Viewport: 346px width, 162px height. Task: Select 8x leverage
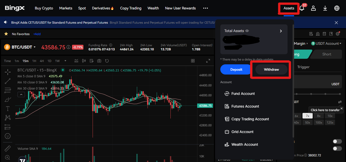coord(319,116)
